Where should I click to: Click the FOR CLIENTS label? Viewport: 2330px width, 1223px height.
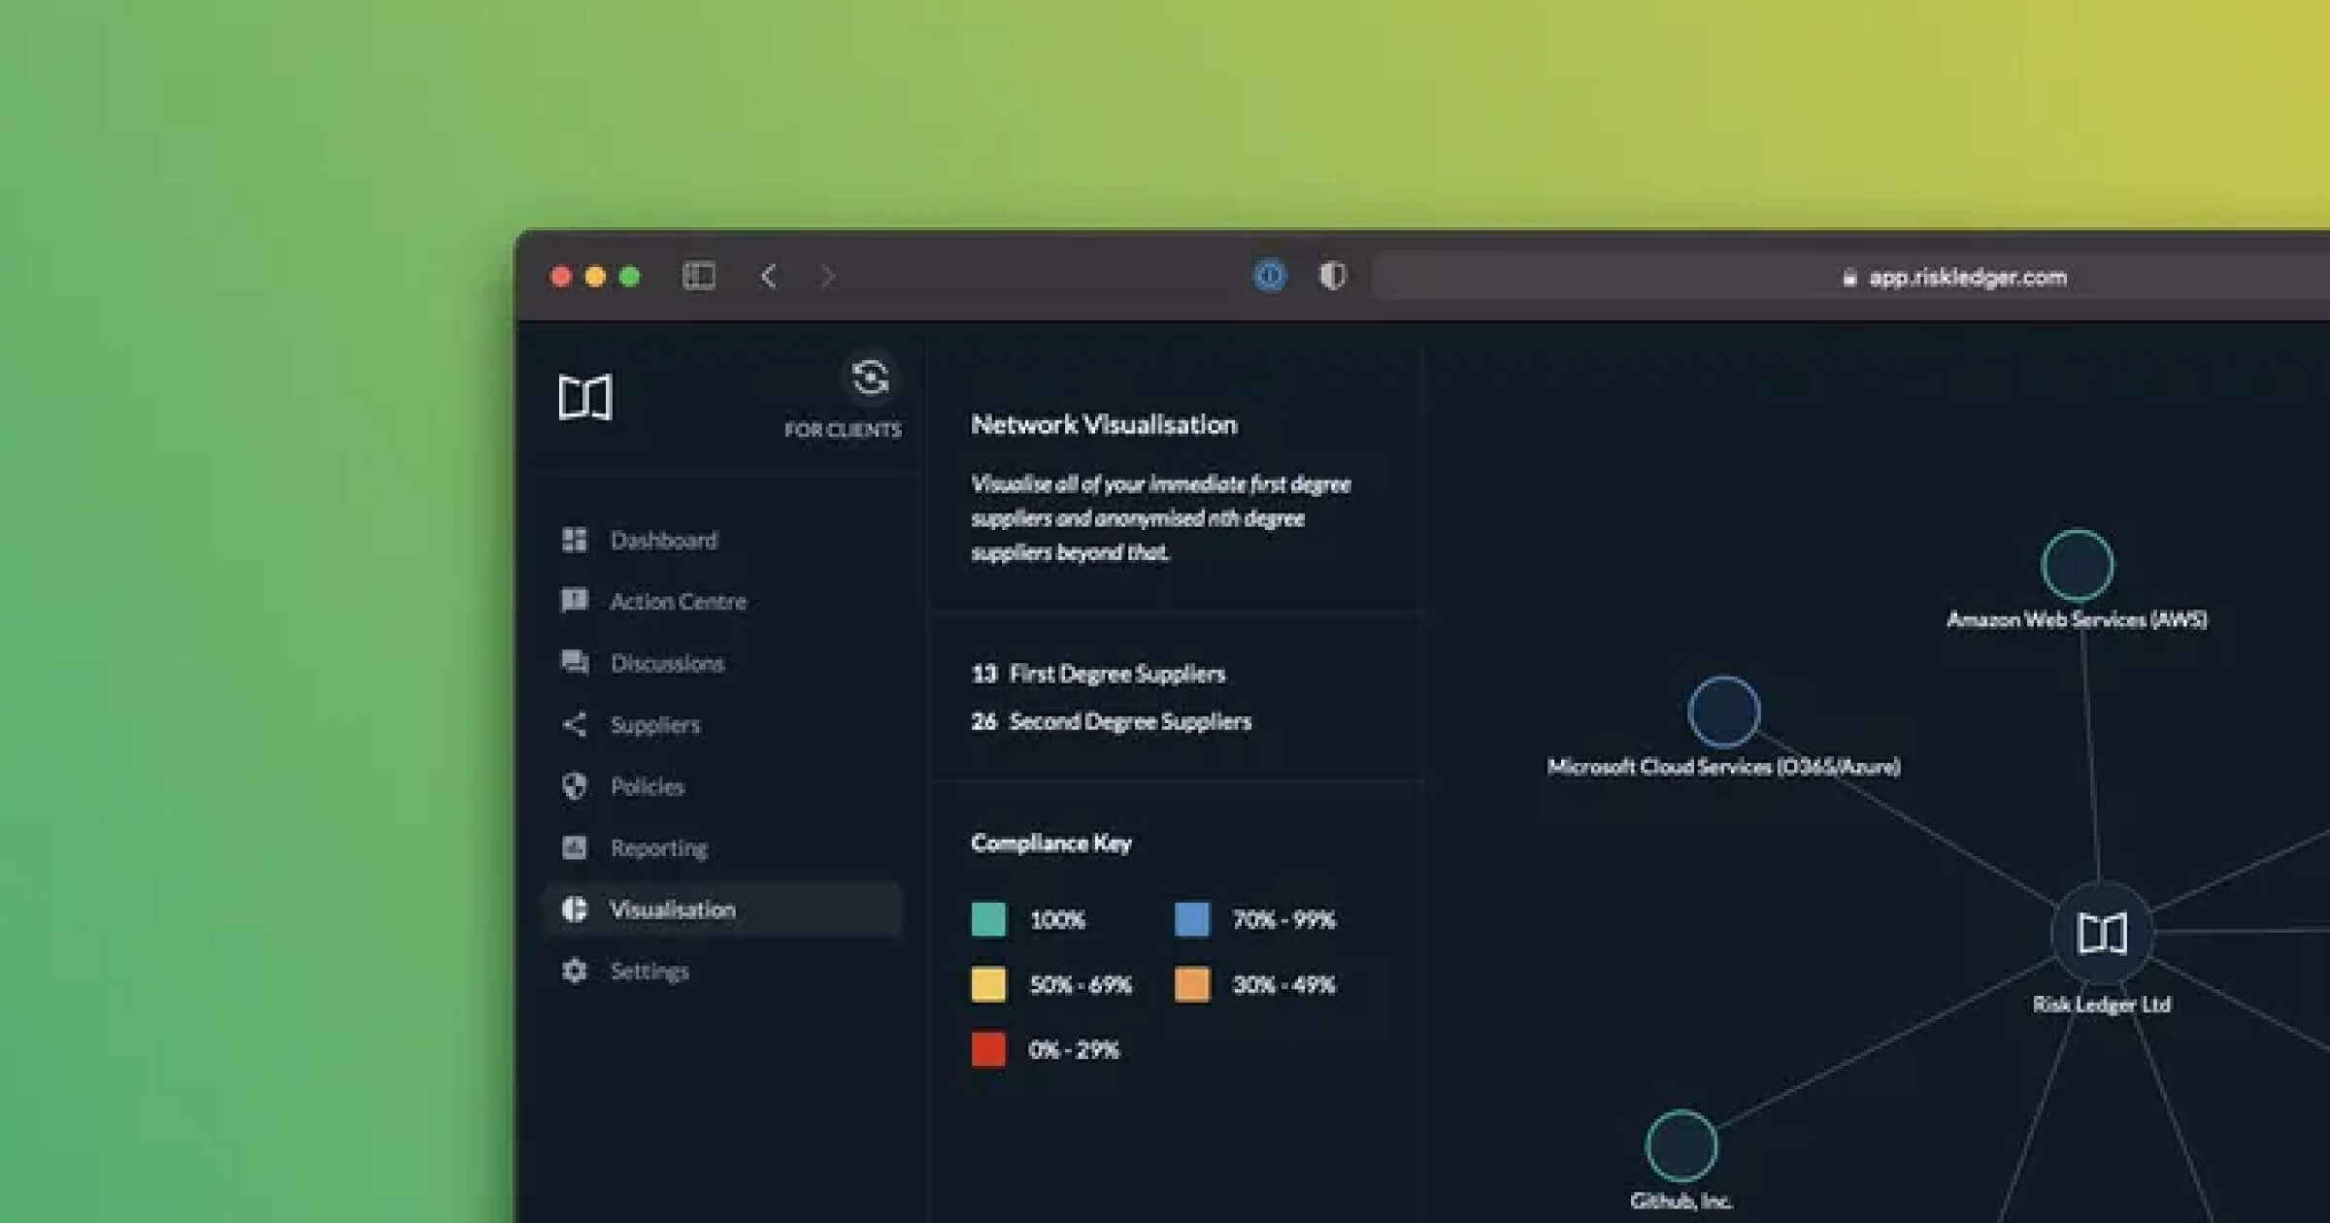point(843,429)
